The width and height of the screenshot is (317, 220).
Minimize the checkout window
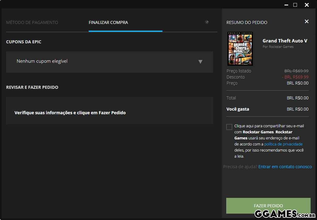tap(286, 5)
